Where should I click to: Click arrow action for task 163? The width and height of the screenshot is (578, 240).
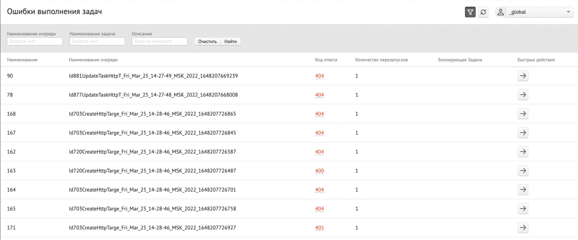pyautogui.click(x=523, y=171)
